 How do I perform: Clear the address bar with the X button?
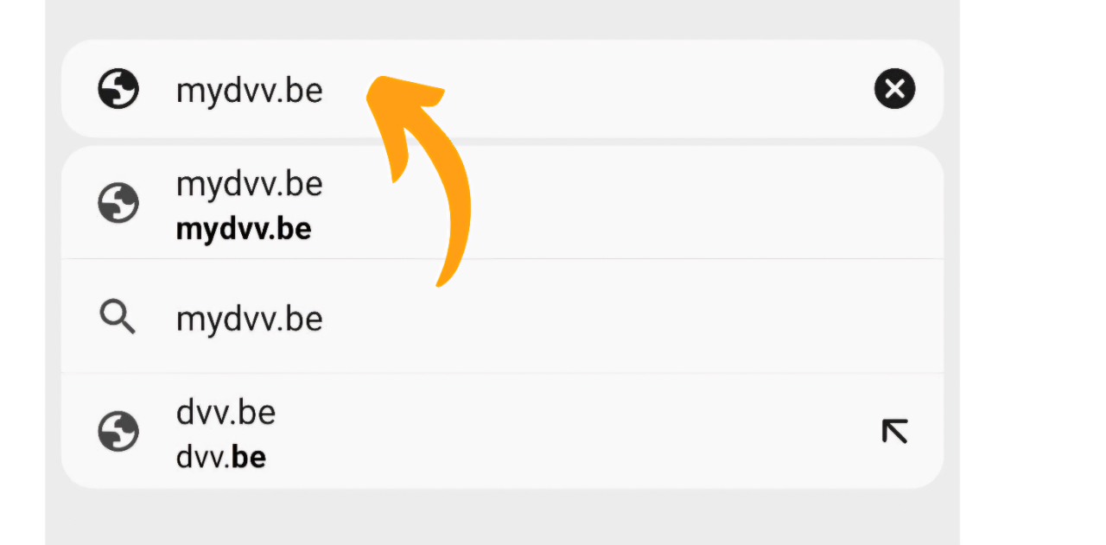894,89
